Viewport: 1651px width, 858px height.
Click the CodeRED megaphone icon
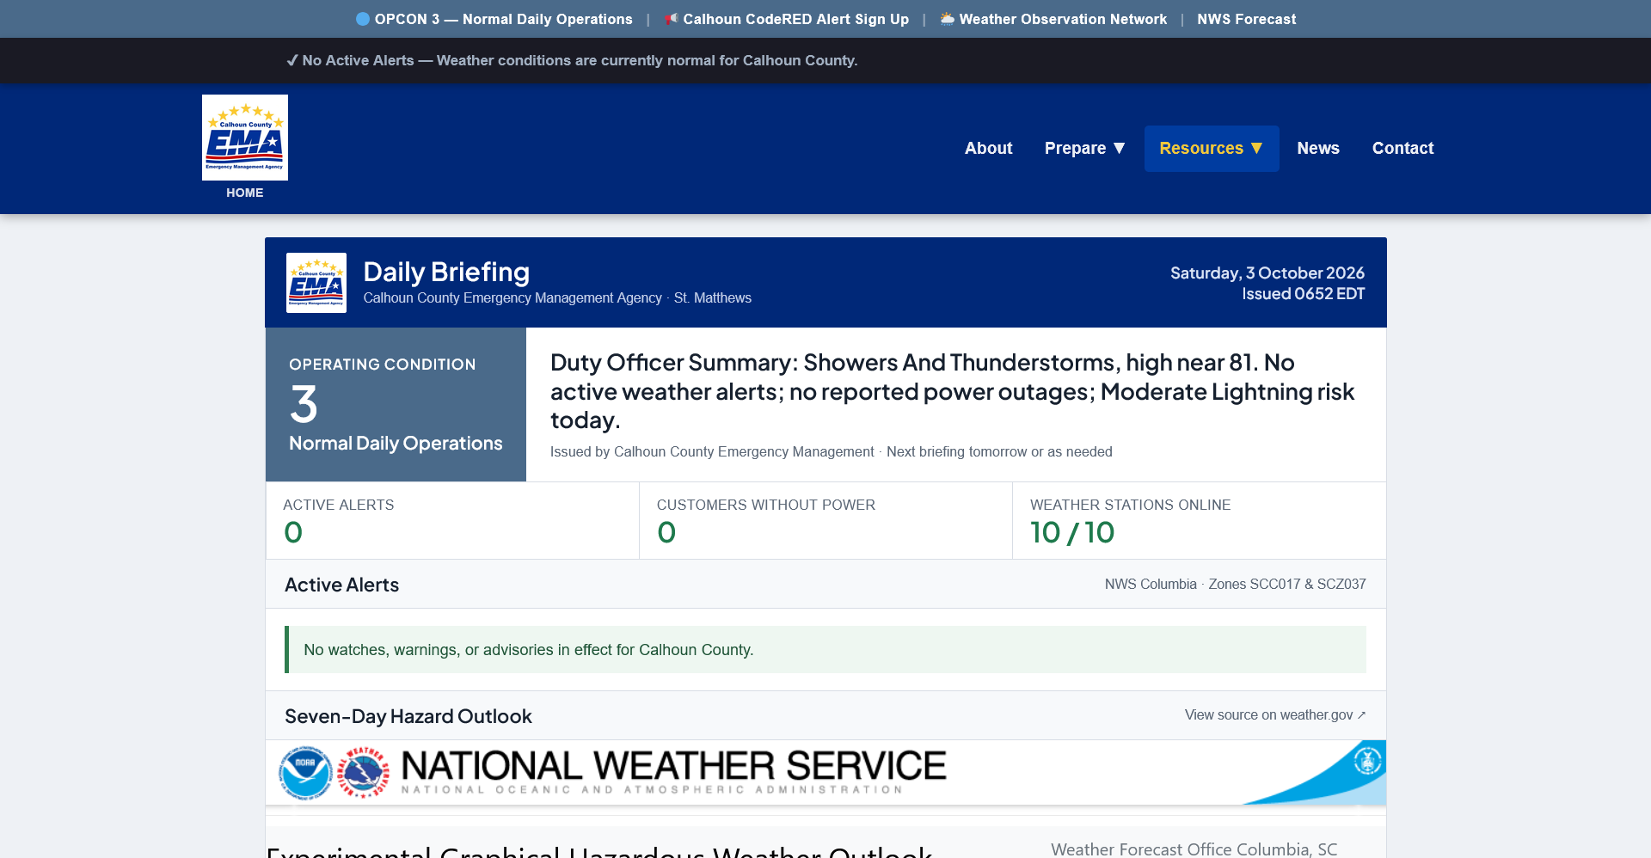[x=672, y=19]
